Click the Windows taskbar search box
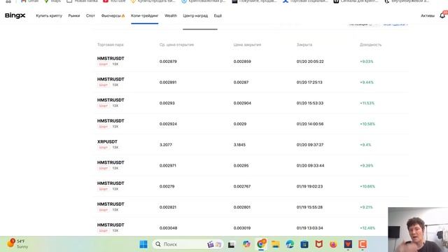This screenshot has width=448, height=252. 188,244
